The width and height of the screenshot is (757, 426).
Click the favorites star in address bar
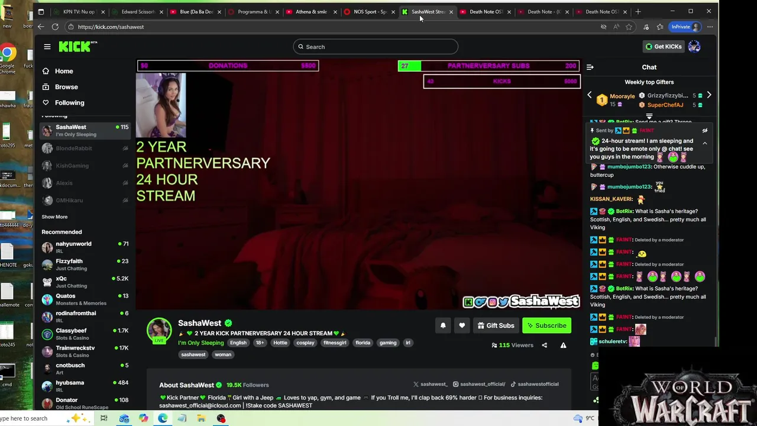pos(629,27)
